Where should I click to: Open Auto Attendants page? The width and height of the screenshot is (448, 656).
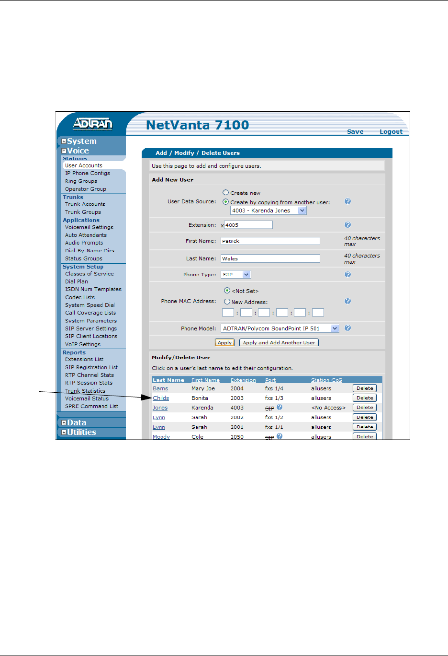tap(86, 235)
